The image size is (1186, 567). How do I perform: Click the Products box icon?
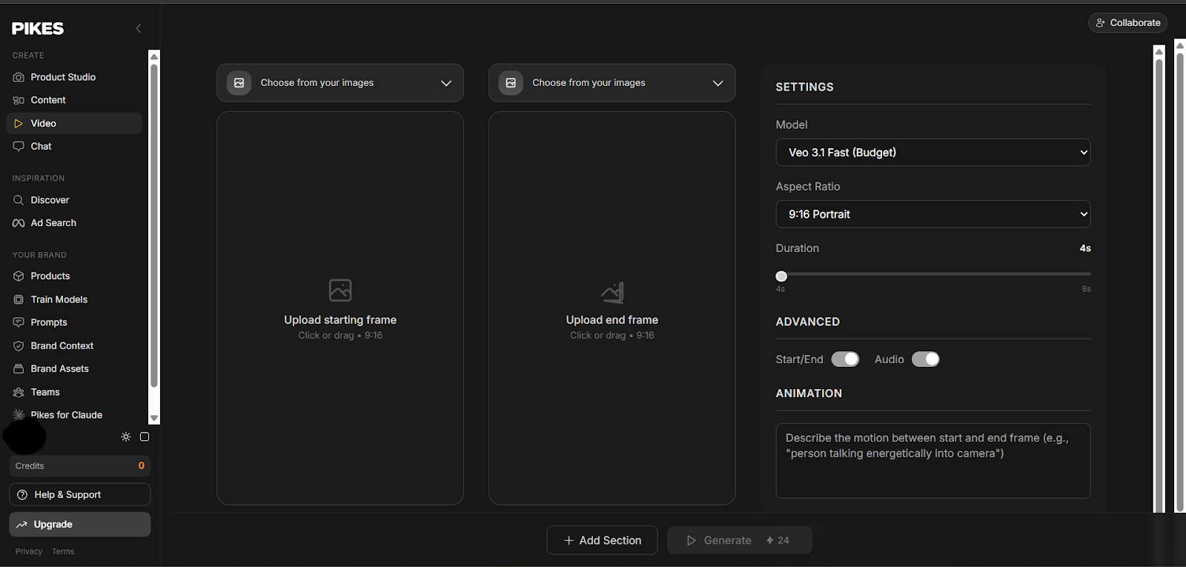point(19,276)
